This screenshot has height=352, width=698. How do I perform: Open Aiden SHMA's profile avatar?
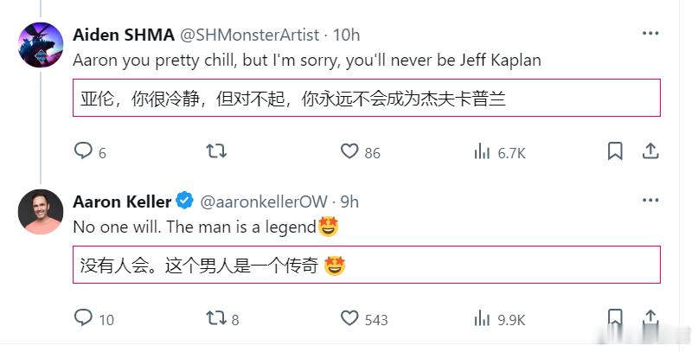41,45
